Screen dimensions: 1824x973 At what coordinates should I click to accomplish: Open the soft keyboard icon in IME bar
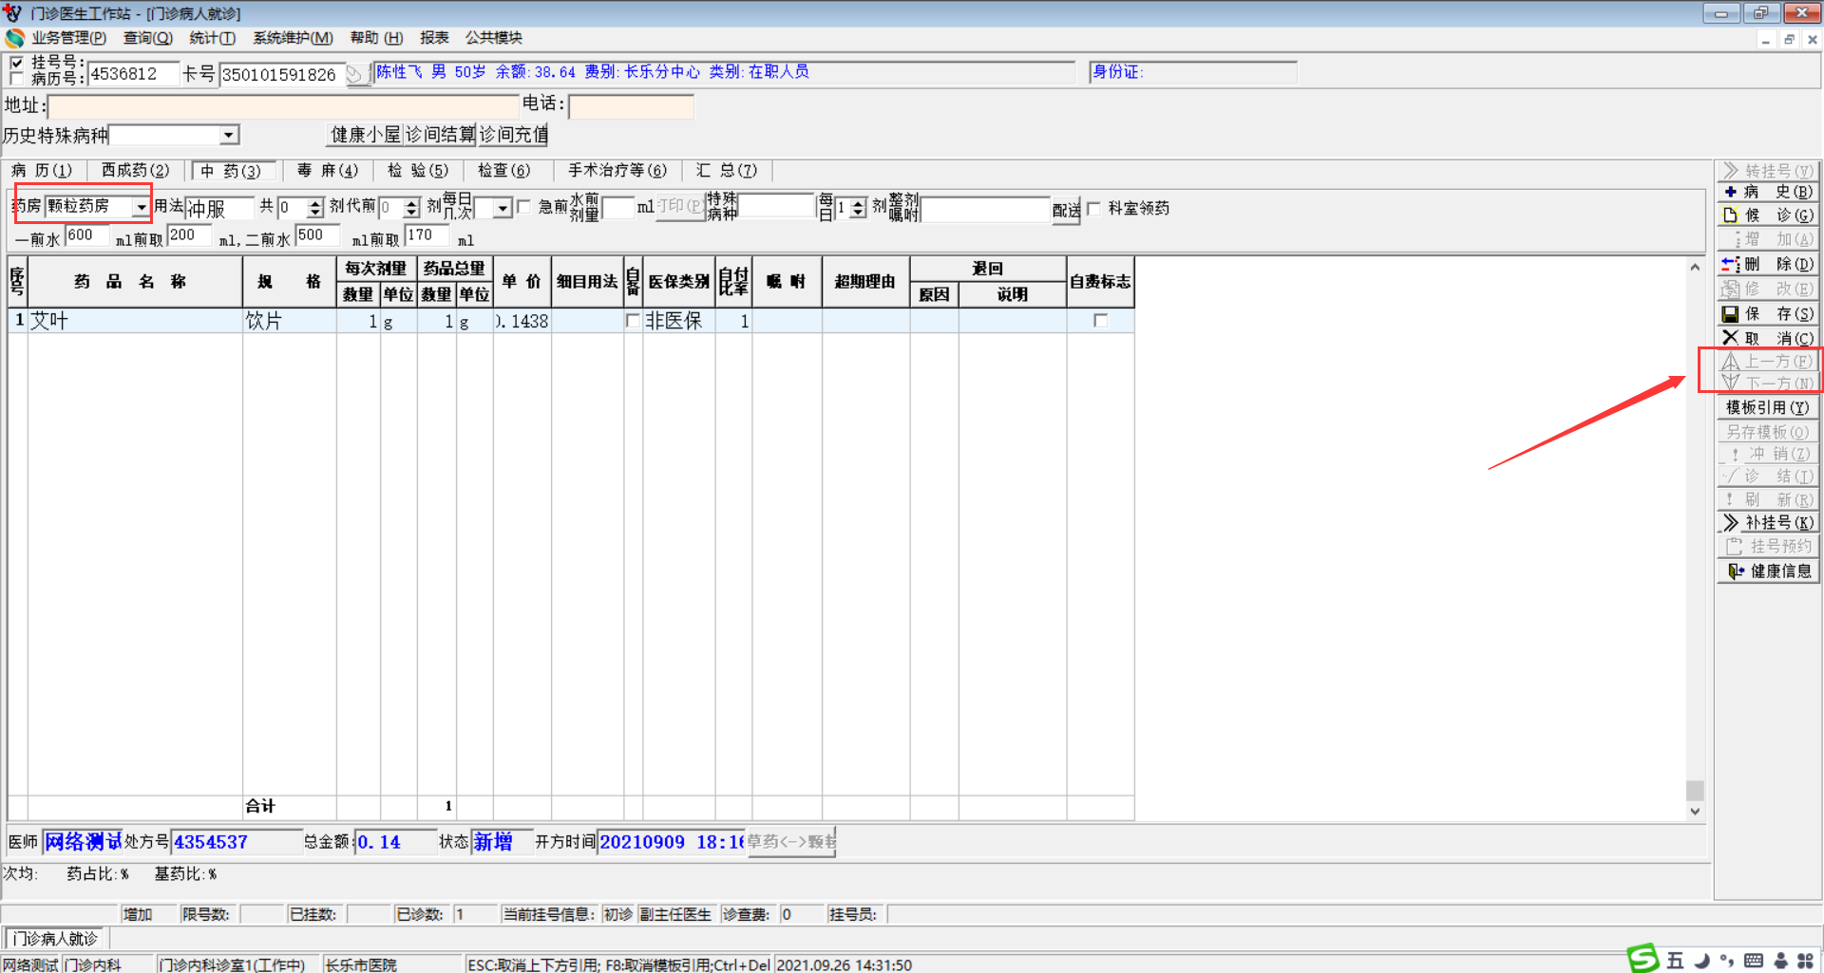click(x=1754, y=961)
